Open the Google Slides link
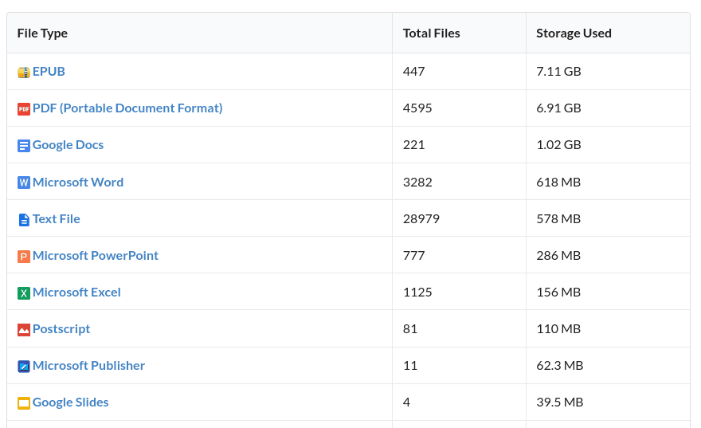This screenshot has height=428, width=701. [71, 402]
